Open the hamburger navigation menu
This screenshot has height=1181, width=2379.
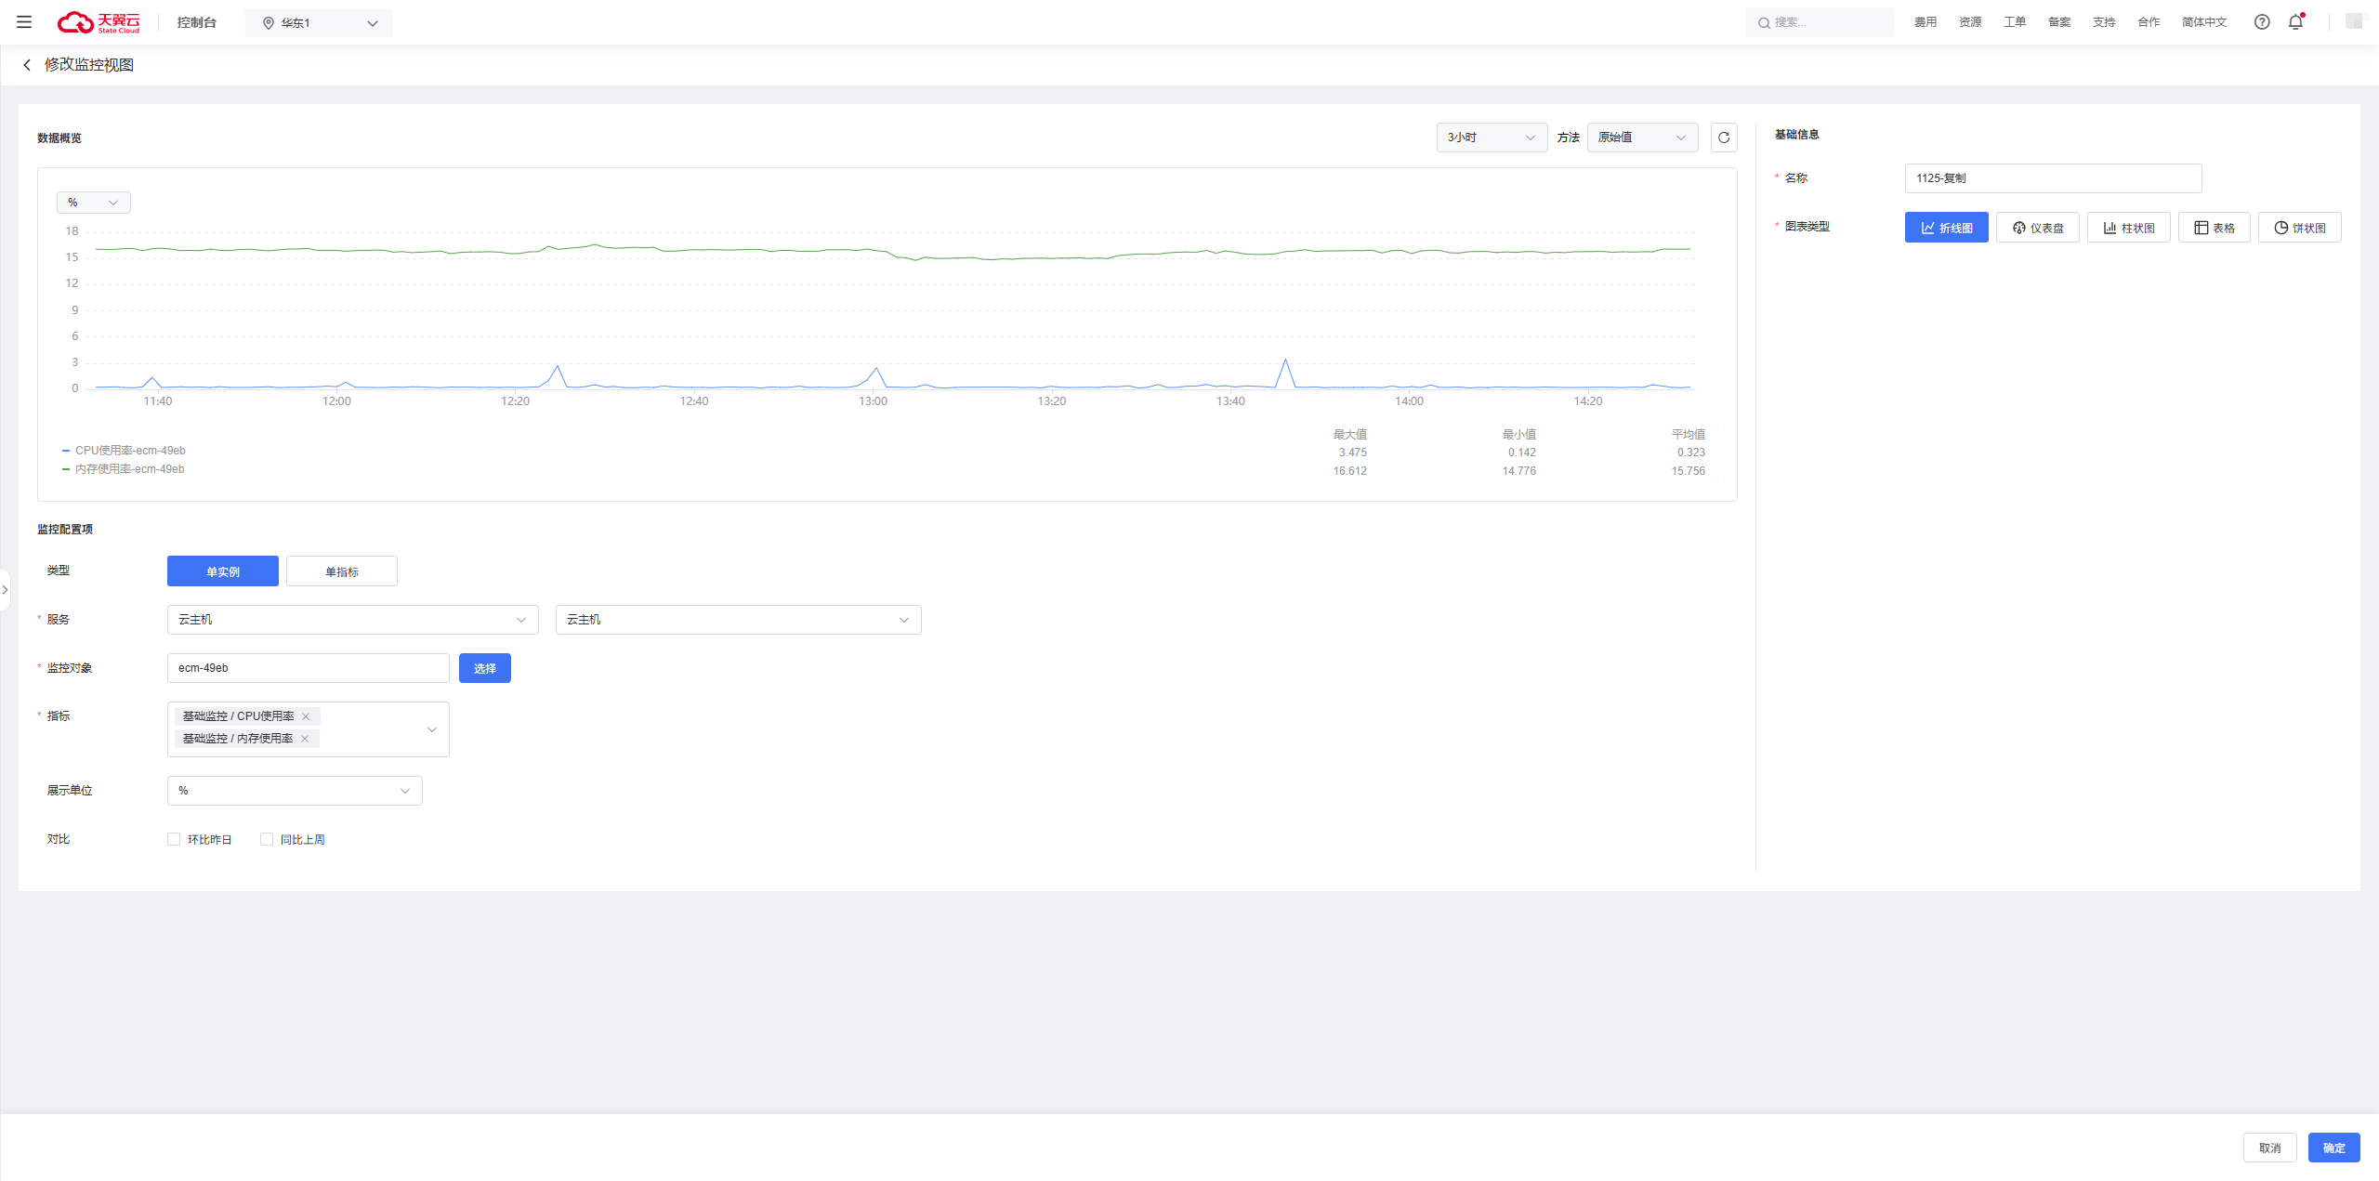pyautogui.click(x=24, y=22)
